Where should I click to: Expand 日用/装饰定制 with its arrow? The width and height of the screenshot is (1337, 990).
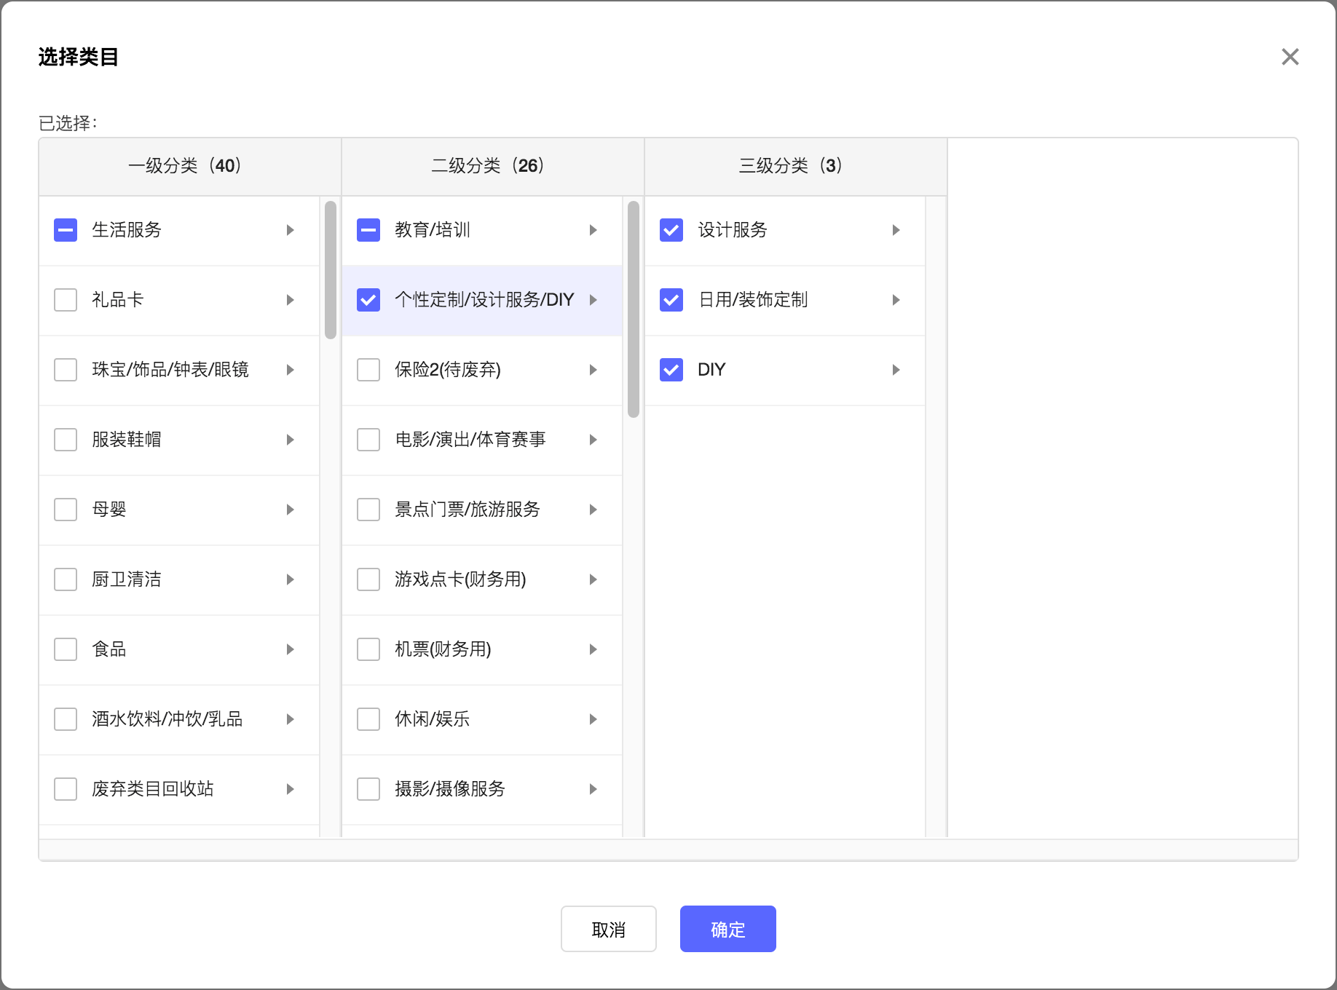tap(896, 300)
